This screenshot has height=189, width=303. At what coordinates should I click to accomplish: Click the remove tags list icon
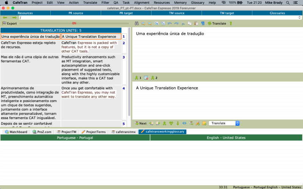point(146,78)
